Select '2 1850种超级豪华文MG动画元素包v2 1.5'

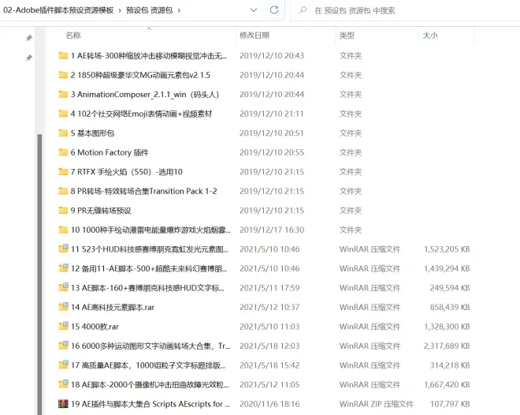pos(140,75)
